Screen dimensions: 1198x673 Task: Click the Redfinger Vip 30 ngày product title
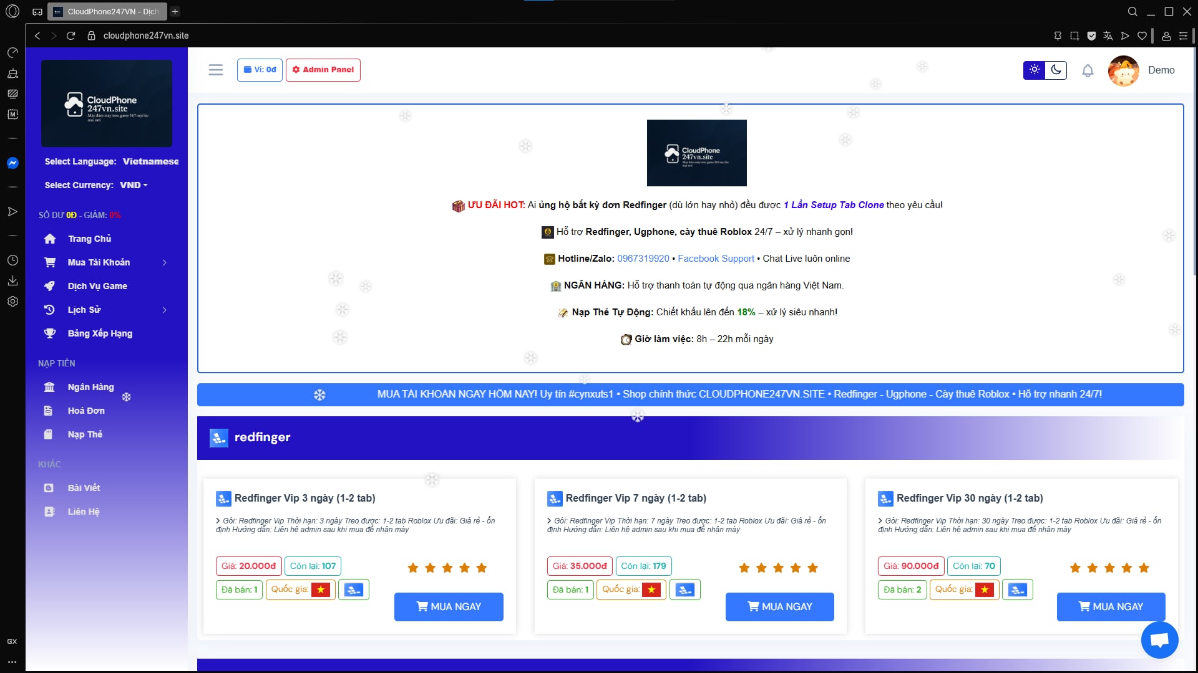click(970, 499)
